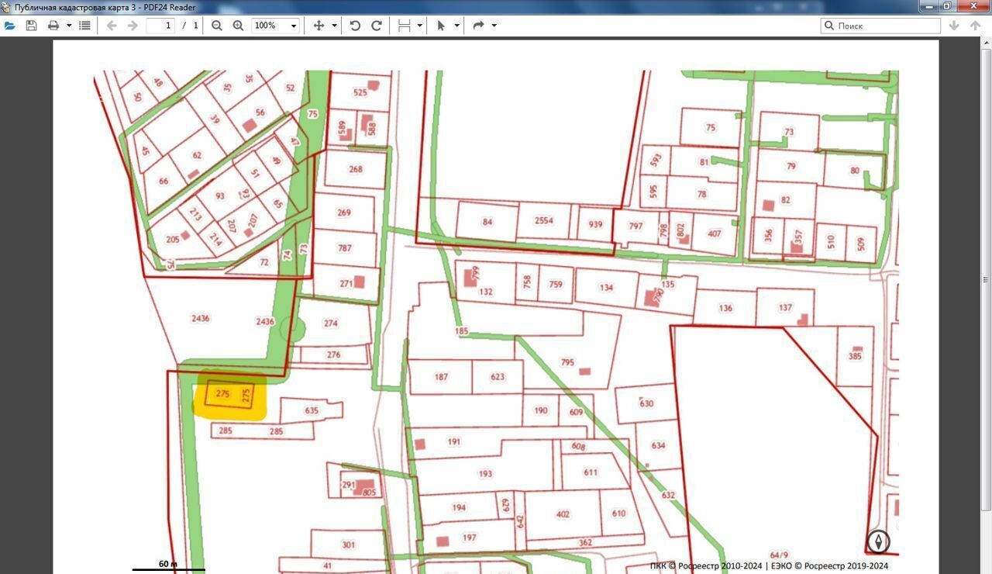
Task: Zoom in with the plus magnifier
Action: click(x=238, y=26)
